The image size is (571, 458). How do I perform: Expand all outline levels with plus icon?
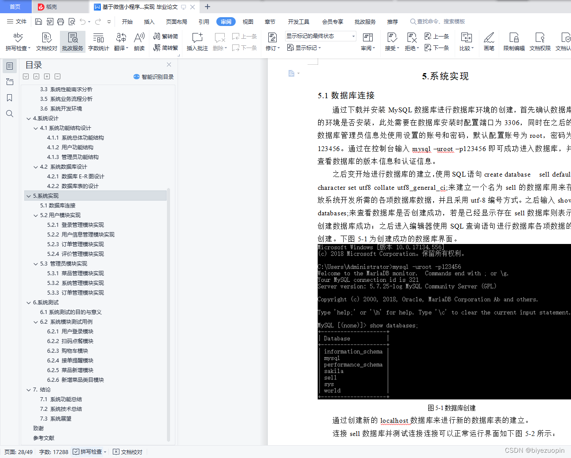47,77
